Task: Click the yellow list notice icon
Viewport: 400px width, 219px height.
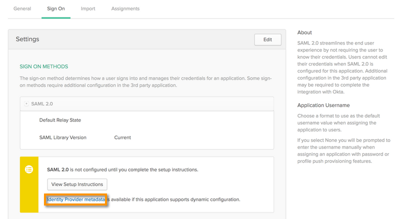Action: (x=29, y=169)
